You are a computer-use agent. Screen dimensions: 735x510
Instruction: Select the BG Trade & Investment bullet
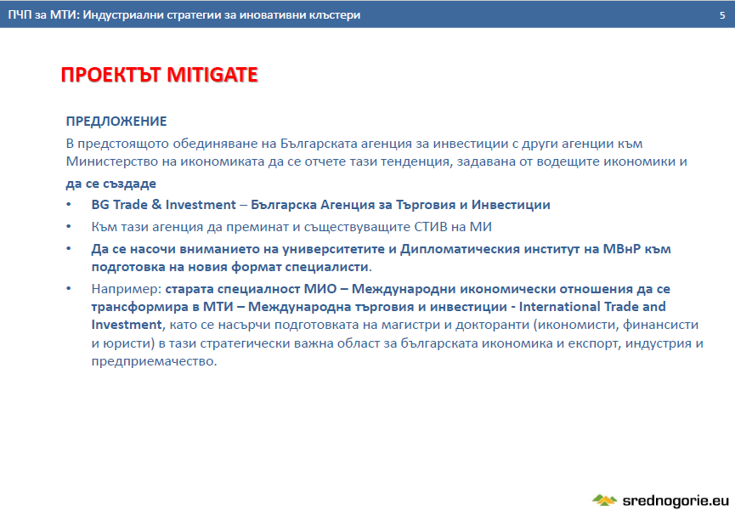click(x=320, y=205)
